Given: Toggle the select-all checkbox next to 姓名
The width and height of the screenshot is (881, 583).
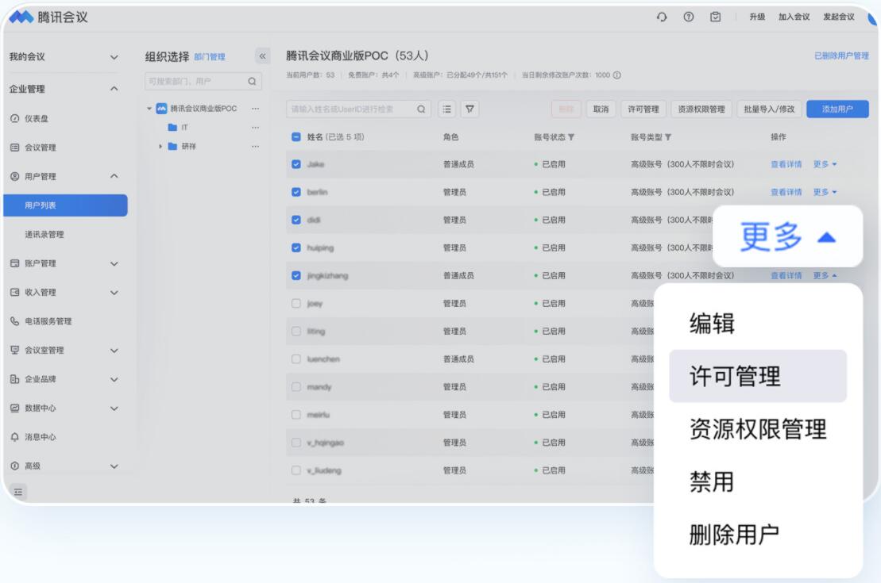Looking at the screenshot, I should point(296,137).
